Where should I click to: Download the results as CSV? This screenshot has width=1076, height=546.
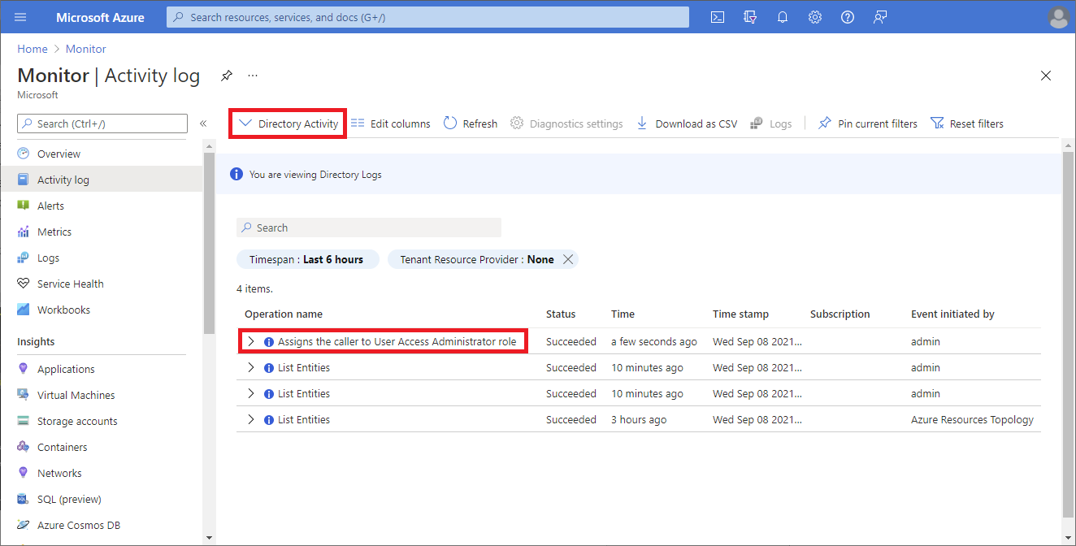point(688,123)
